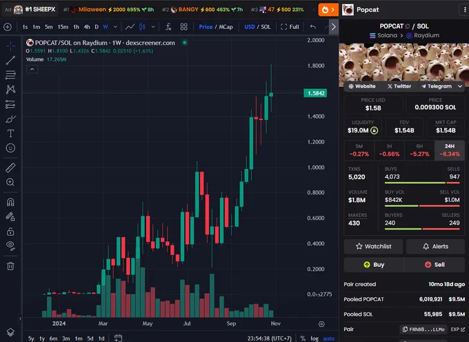Open the Popcat Twitter link

coord(399,86)
